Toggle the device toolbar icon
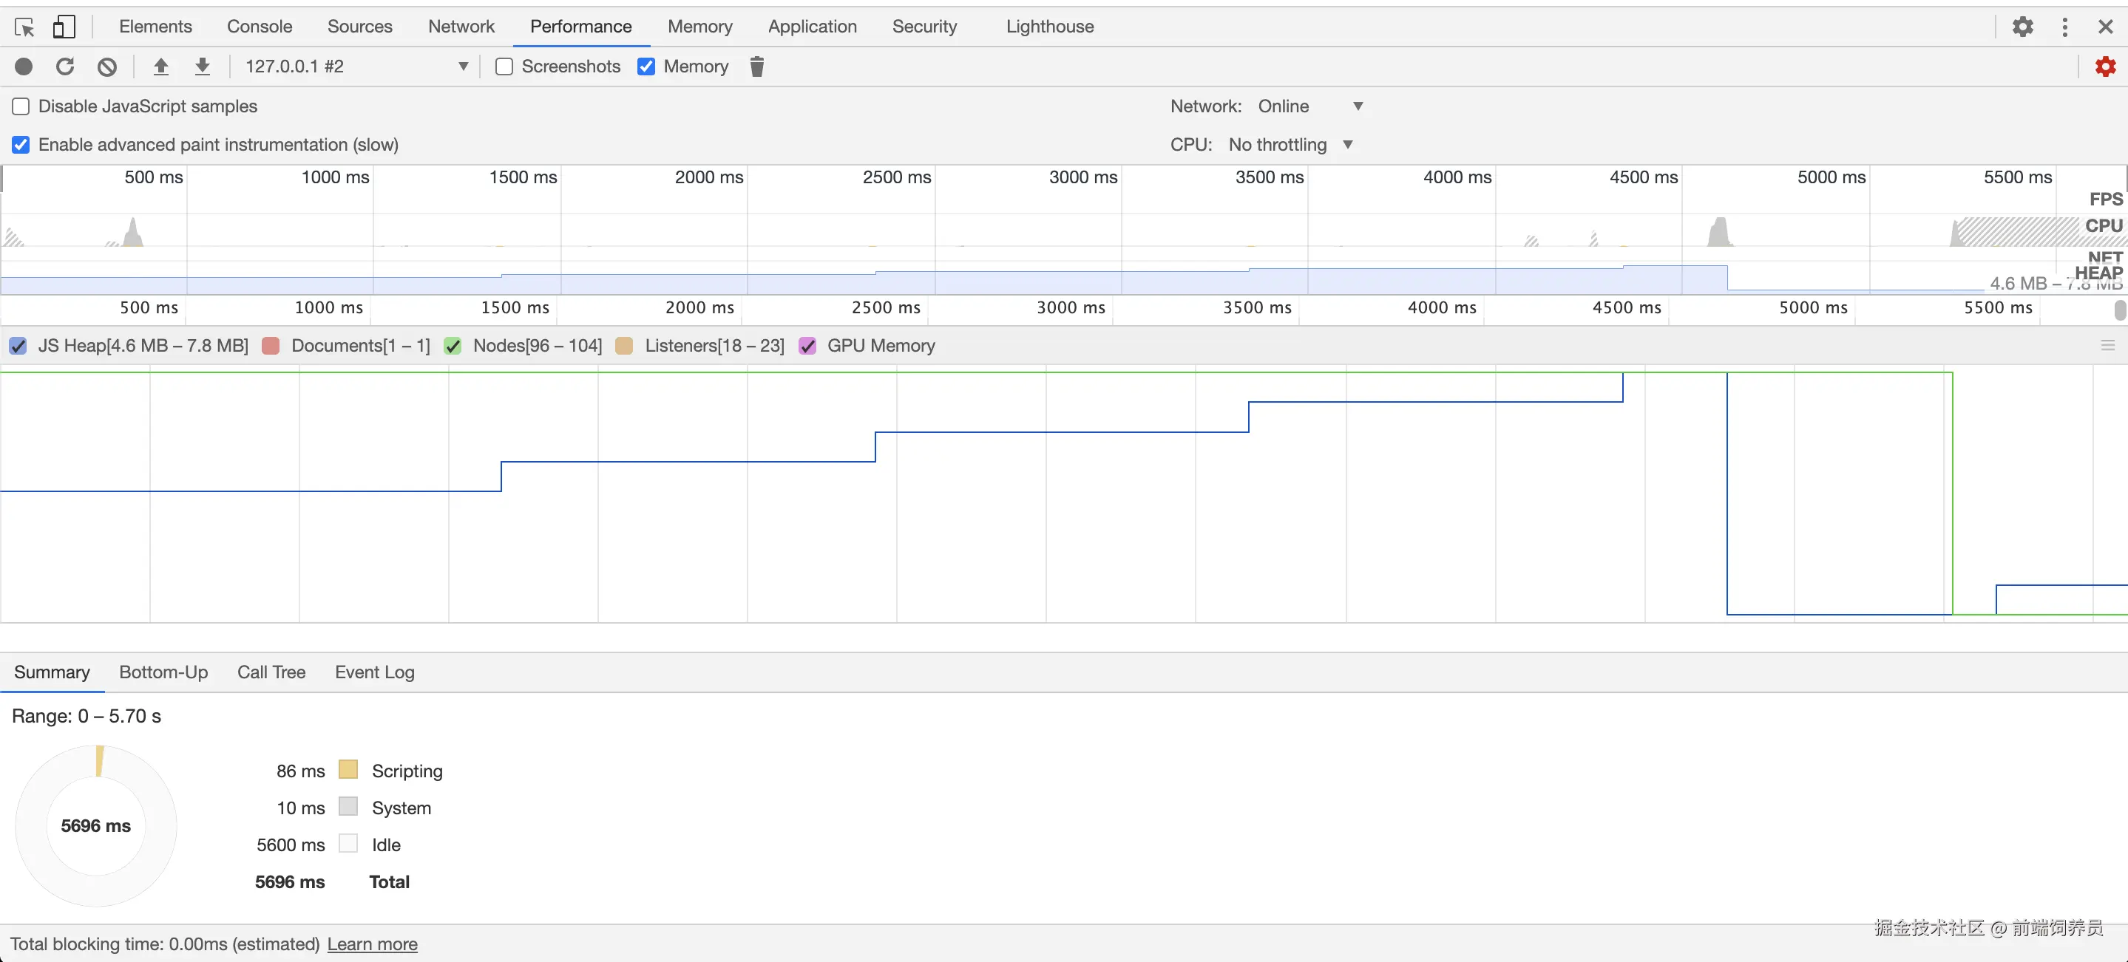Screen dimensions: 2128x962 click(x=64, y=27)
